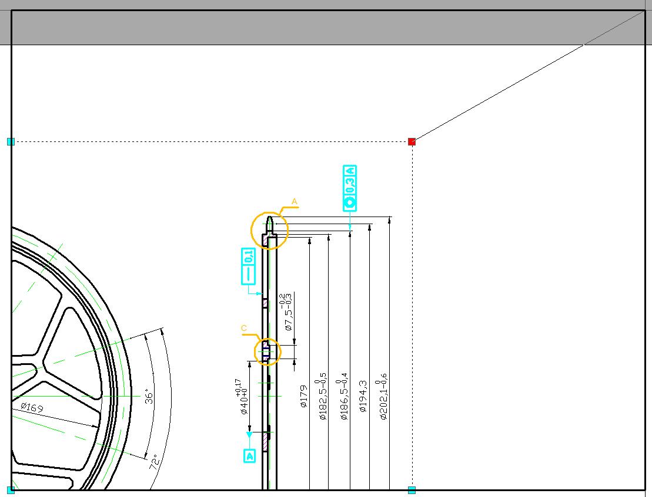Select the Ø186,5 dimension text
Viewport: 652px width, 497px height.
(342, 397)
